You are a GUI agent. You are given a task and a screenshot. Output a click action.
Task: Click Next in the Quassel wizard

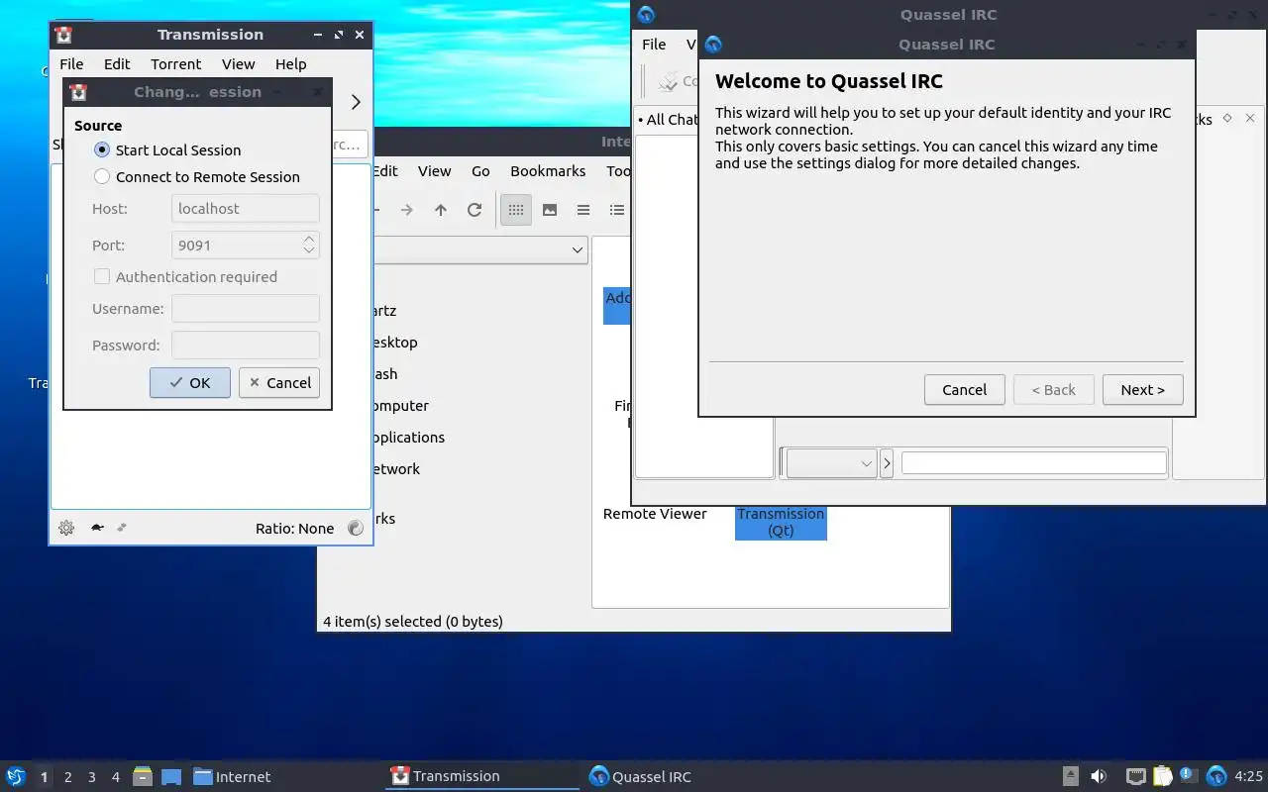(1142, 390)
